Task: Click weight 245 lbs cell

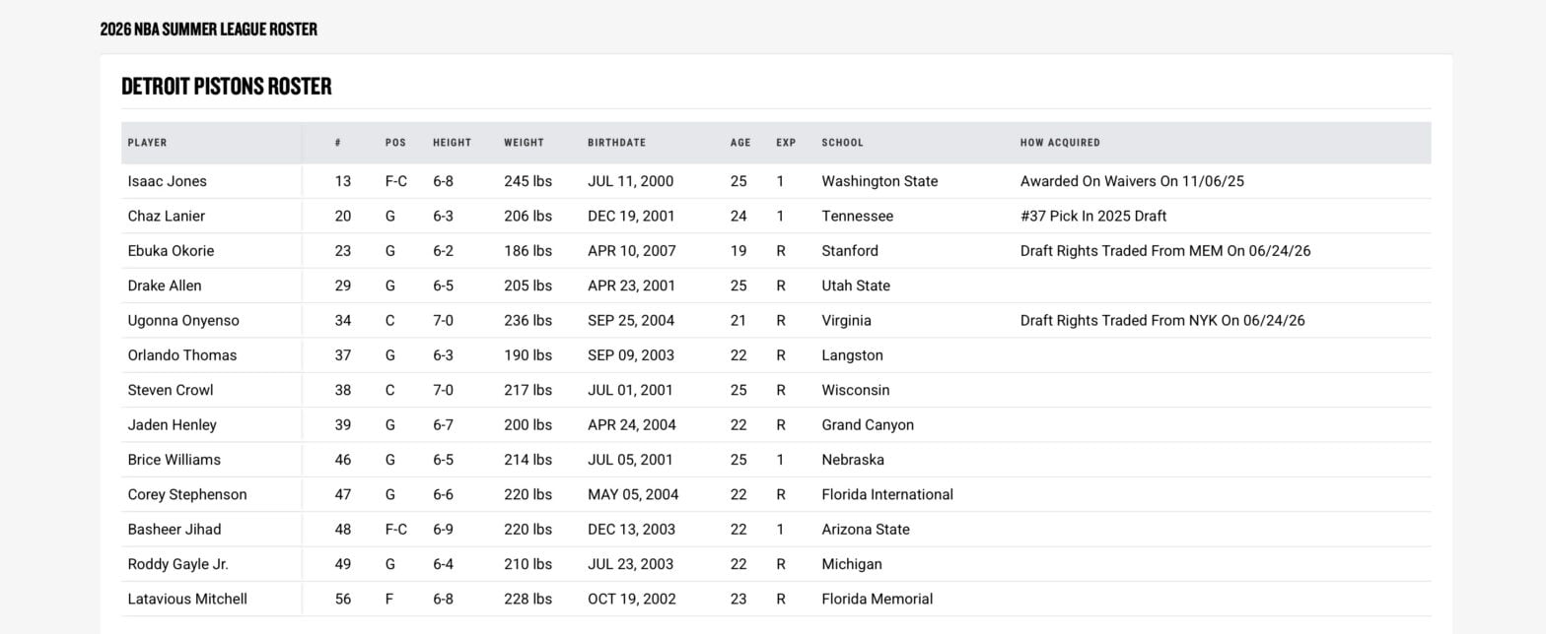Action: point(527,181)
